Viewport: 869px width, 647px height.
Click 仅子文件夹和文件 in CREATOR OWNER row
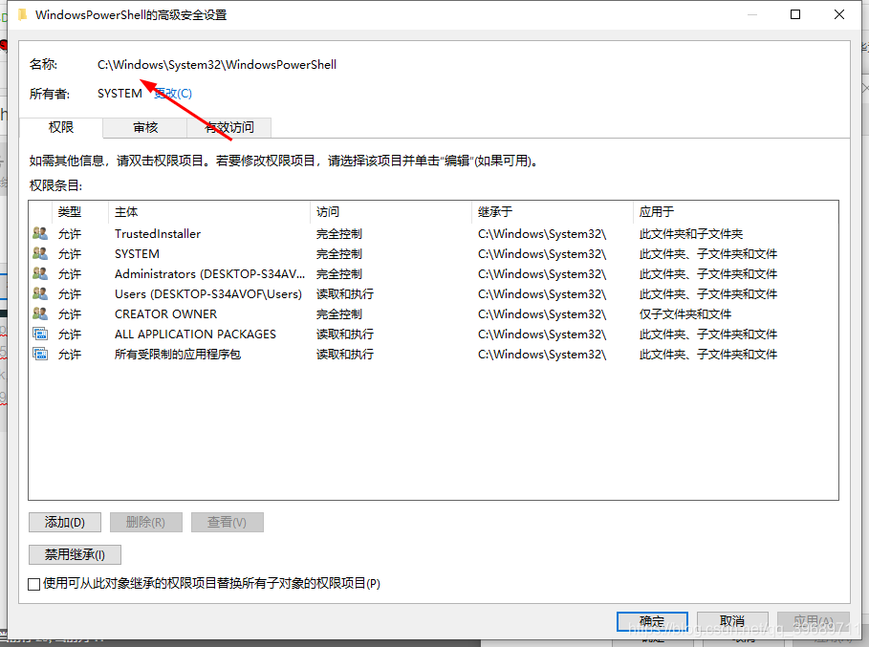685,314
